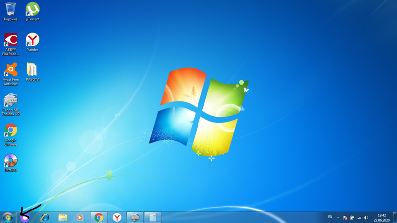Launch the purple Alice assistant taskbar icon
397x223 pixels.
tap(25, 218)
